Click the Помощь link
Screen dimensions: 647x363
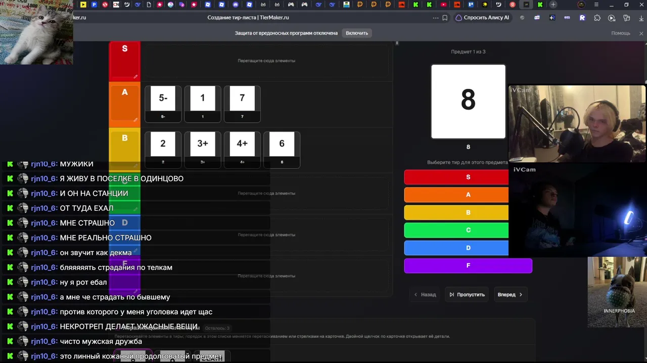coord(621,33)
